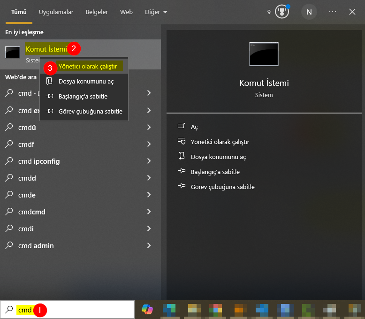
Task: Click the search icon beside cmd ipconfig
Action: pos(9,161)
